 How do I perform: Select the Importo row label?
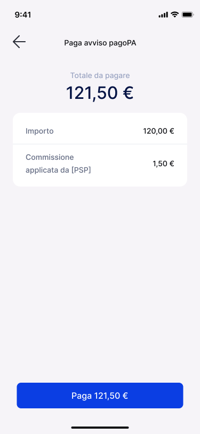(39, 131)
